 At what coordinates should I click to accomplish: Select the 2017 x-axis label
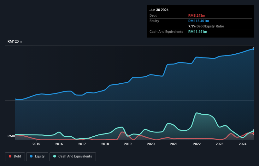coord(82,144)
